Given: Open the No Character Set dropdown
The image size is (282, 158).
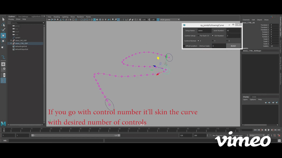Looking at the screenshot, I should point(210,136).
